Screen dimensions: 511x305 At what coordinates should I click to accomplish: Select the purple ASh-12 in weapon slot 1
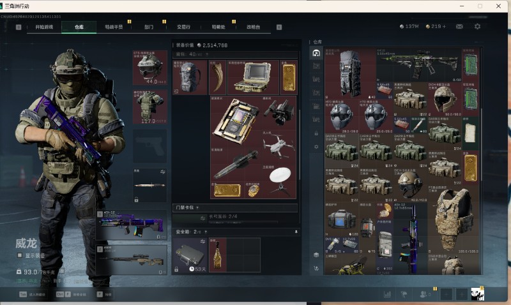tap(132, 225)
